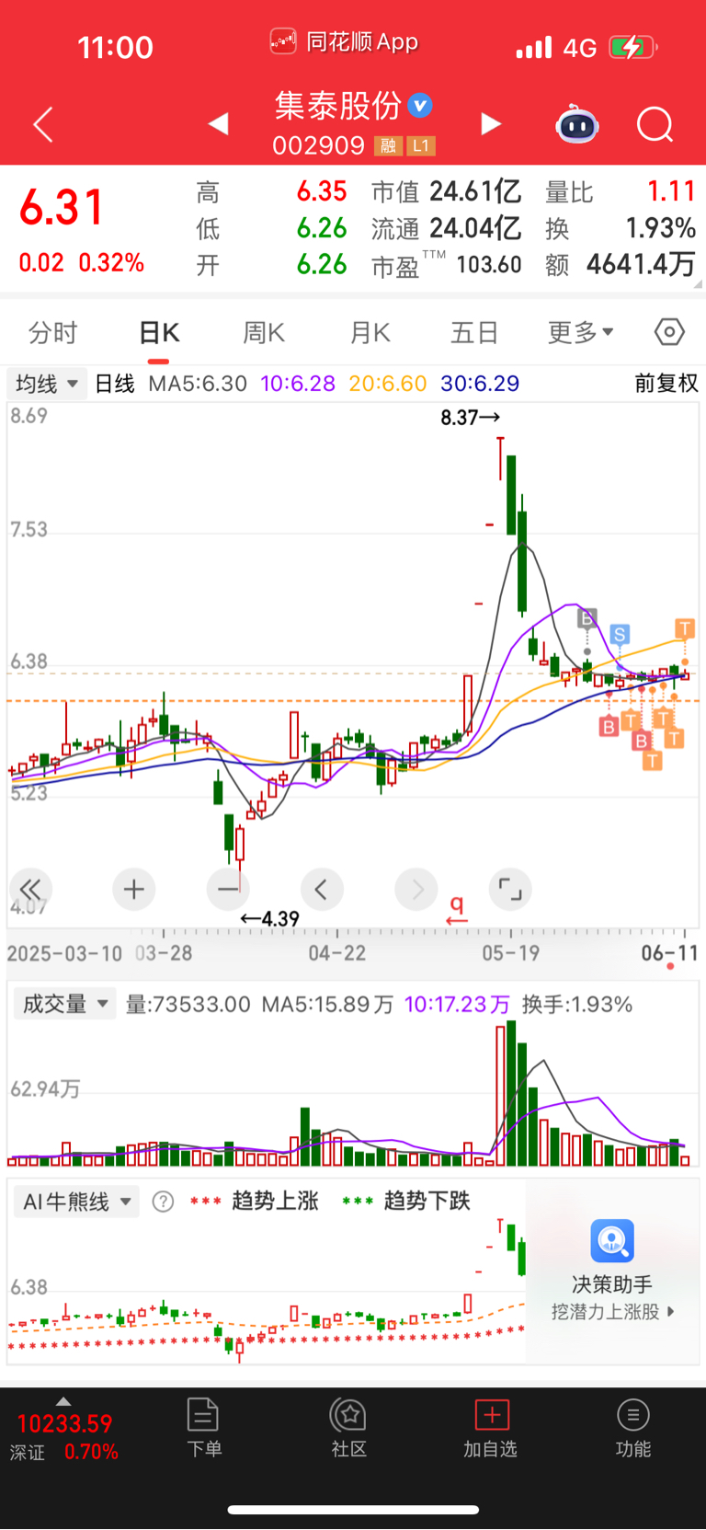Screen dimensions: 706x1530
Task: Zoom out chart with minus button
Action: click(x=228, y=889)
